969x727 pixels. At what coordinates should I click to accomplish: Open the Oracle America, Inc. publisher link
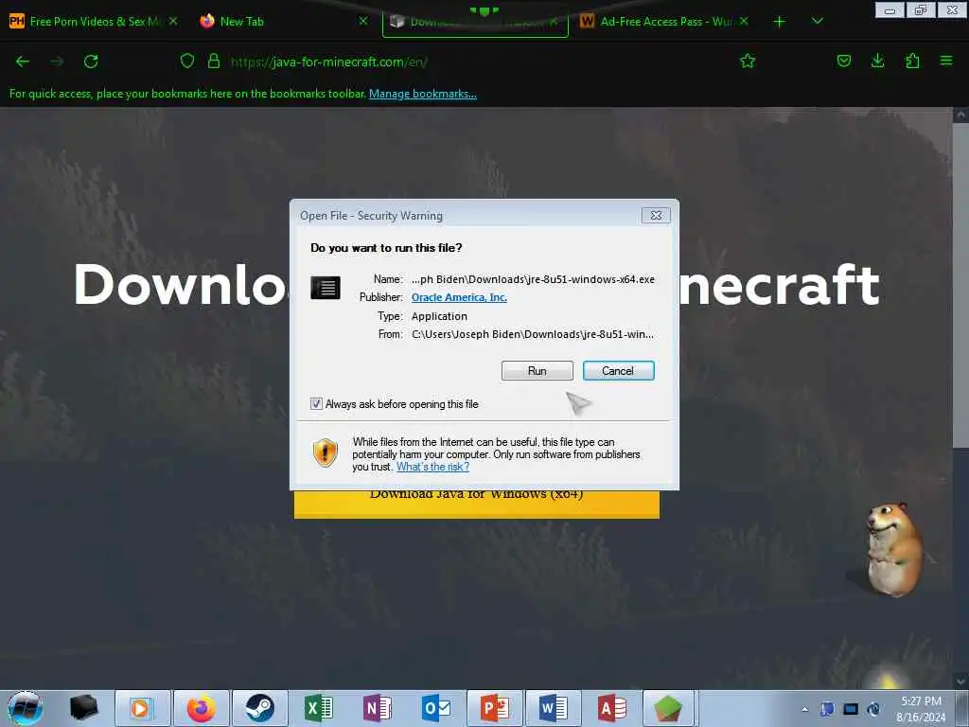pyautogui.click(x=459, y=297)
